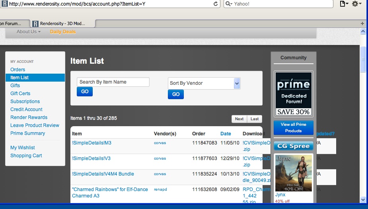Open "Charmed Rainbows" for Elf-Dance item

(x=110, y=193)
